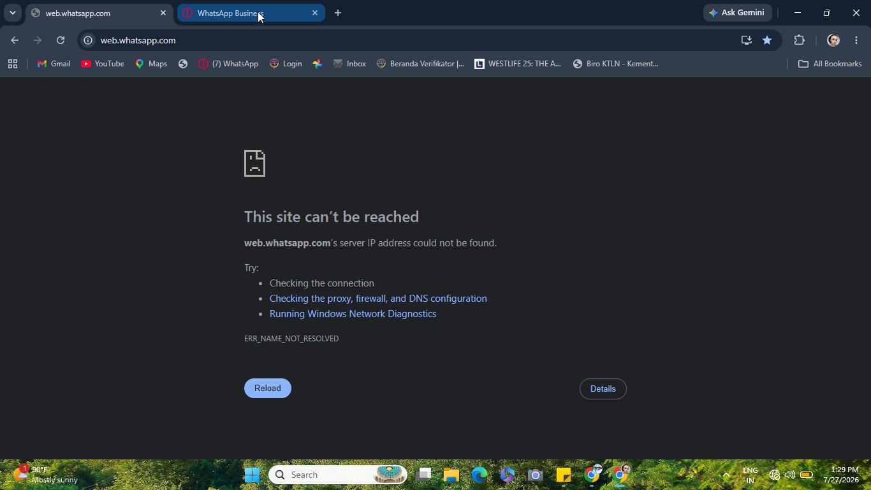Image resolution: width=871 pixels, height=490 pixels.
Task: Open the weather widget showing 90°F
Action: [47, 475]
